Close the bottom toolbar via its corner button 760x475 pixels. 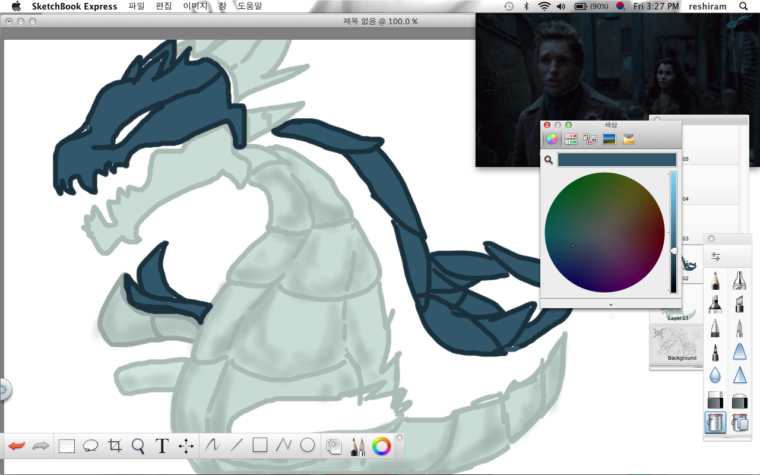[400, 438]
